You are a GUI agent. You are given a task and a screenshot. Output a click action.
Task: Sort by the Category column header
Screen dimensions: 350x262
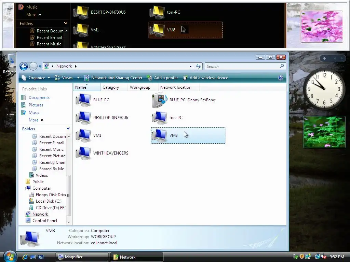[x=114, y=87]
